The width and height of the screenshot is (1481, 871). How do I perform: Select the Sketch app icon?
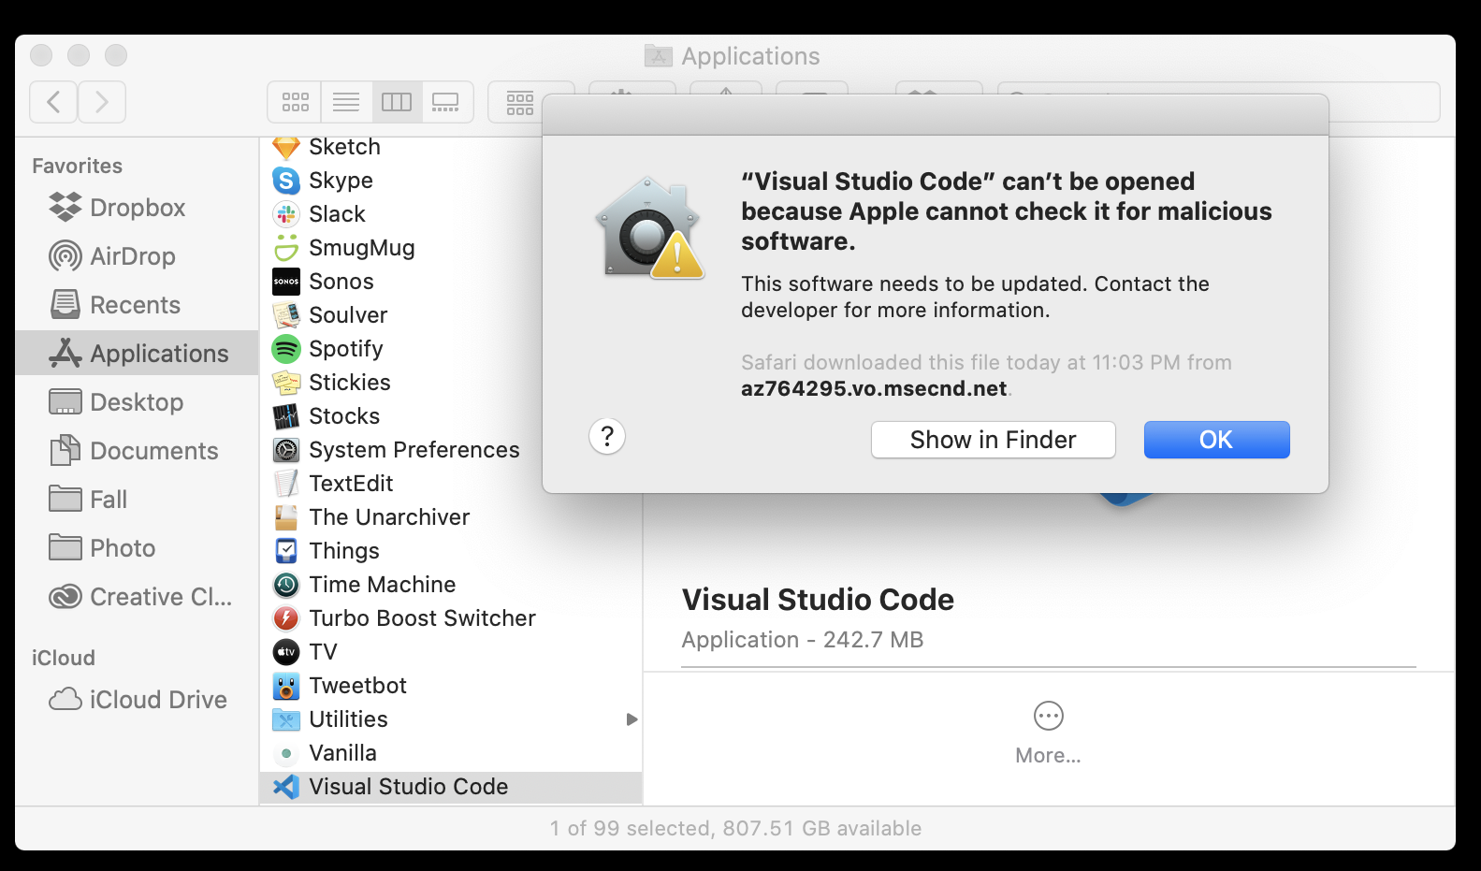click(286, 147)
